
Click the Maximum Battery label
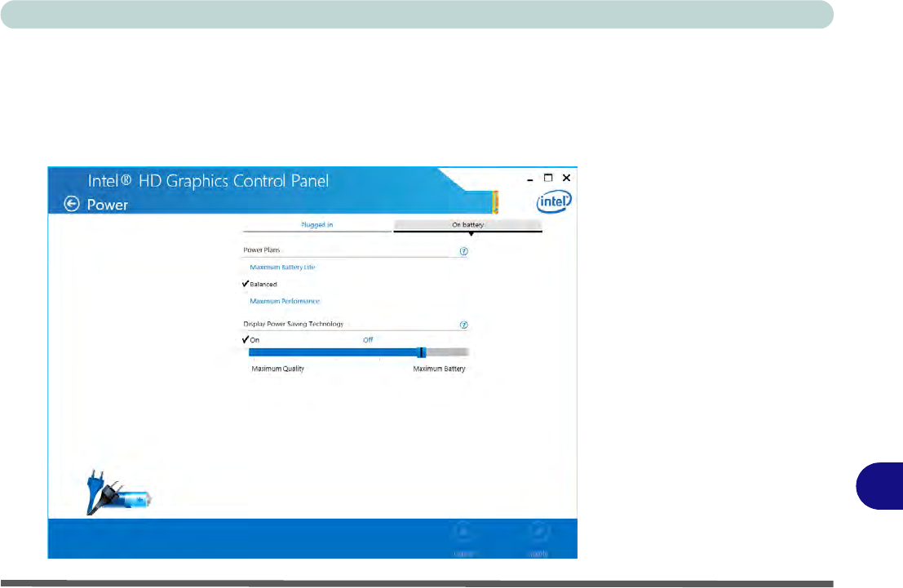pos(439,369)
